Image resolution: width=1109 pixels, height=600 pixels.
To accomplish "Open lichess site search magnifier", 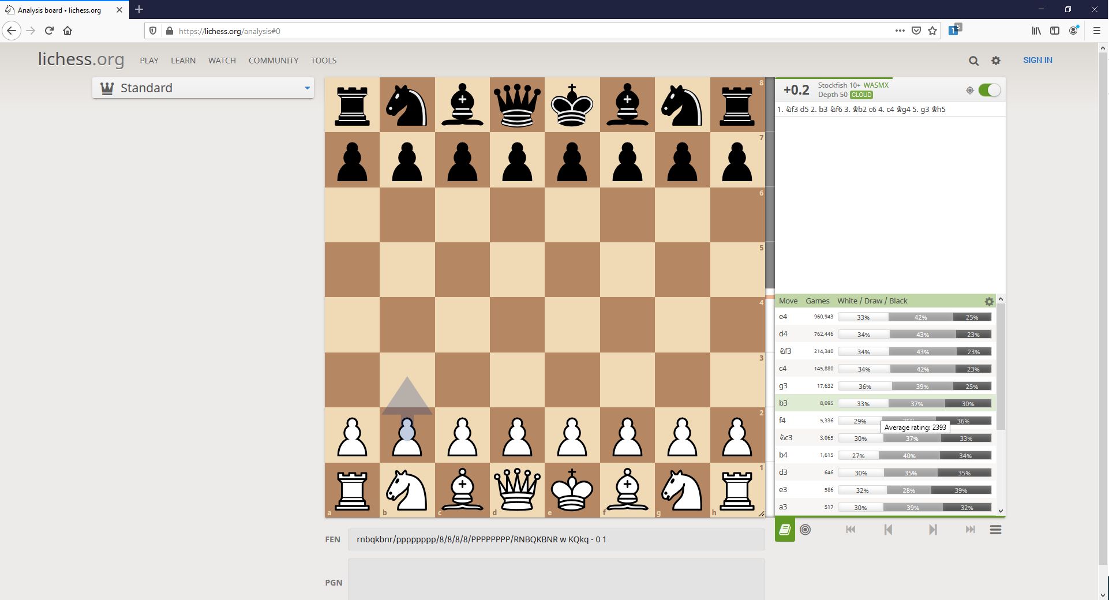I will click(973, 61).
